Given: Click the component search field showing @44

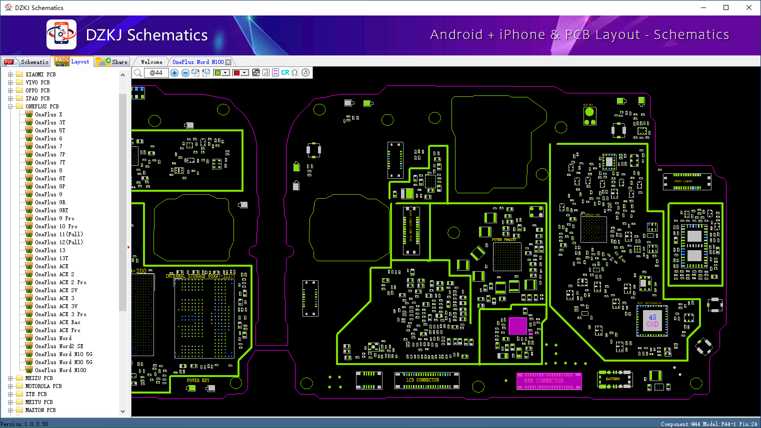Looking at the screenshot, I should (156, 73).
